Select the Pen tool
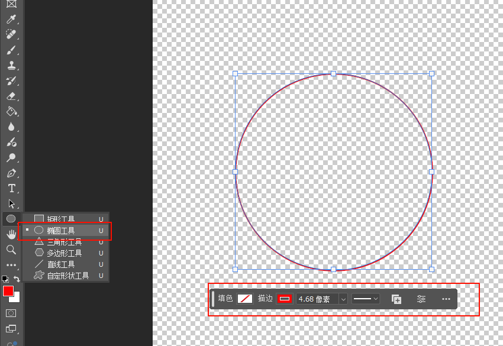The height and width of the screenshot is (346, 503). [x=11, y=173]
